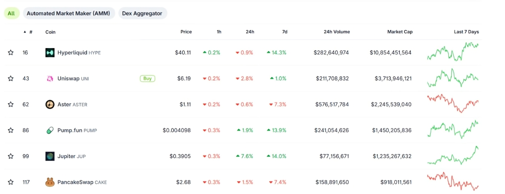Screen dimensions: 505x194
Task: Click the Pump.fun pill logo icon
Action: [50, 130]
